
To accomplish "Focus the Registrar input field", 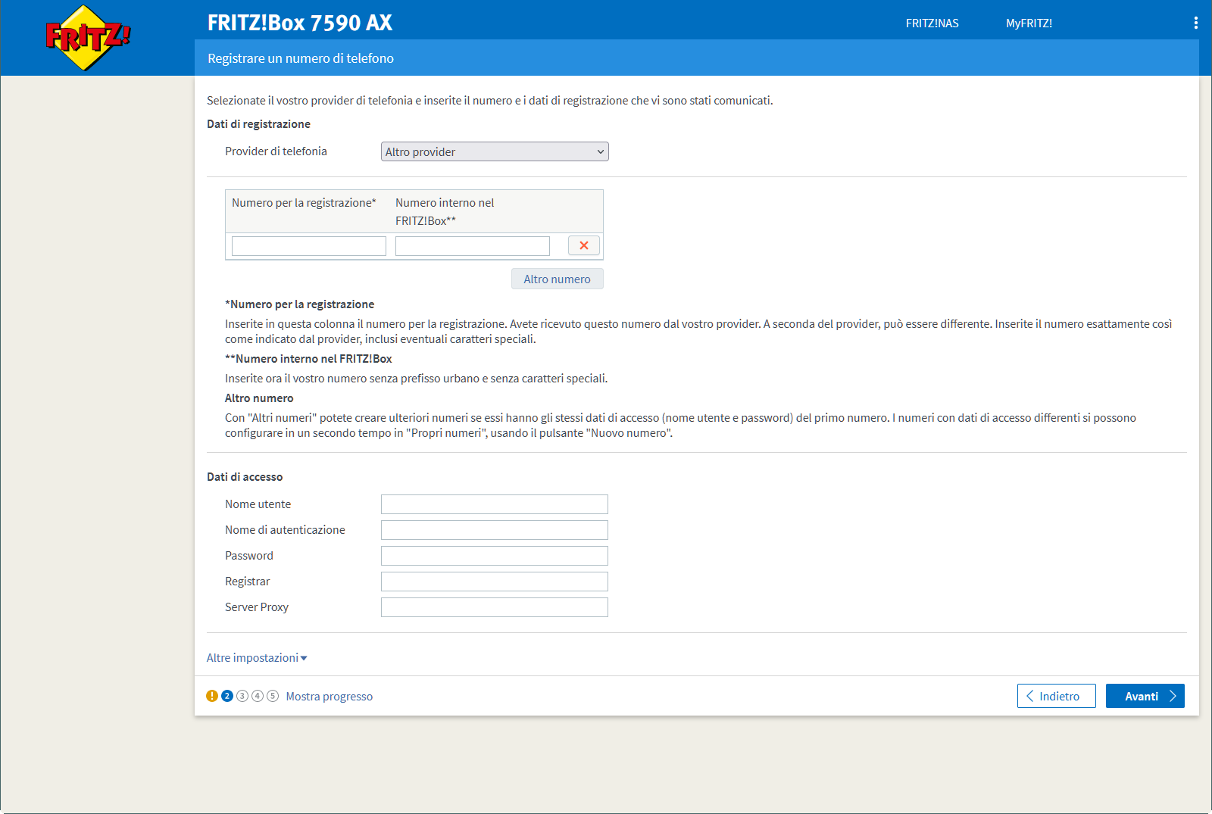I will (x=494, y=582).
